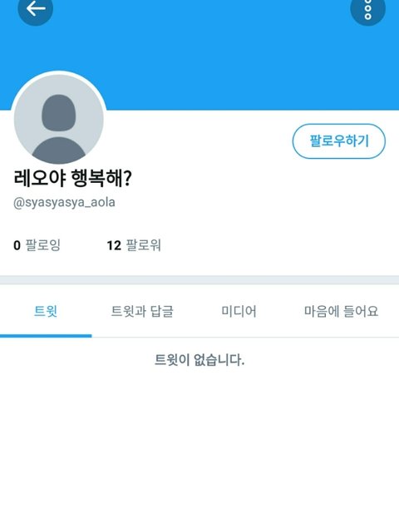Tap the back arrow icon

(x=35, y=8)
